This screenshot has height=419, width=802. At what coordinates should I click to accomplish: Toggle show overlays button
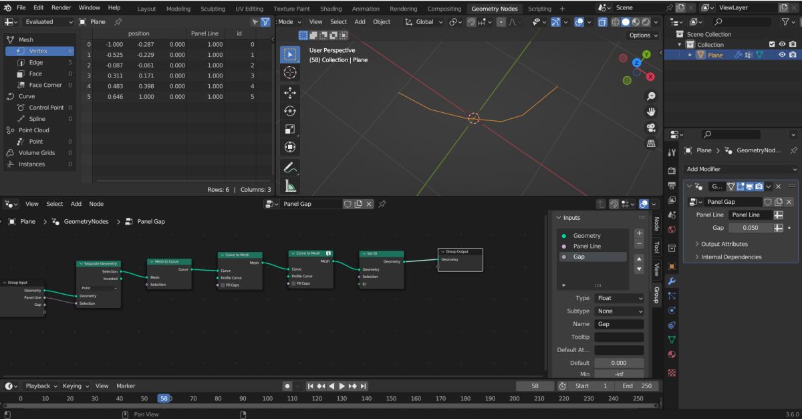click(x=578, y=22)
